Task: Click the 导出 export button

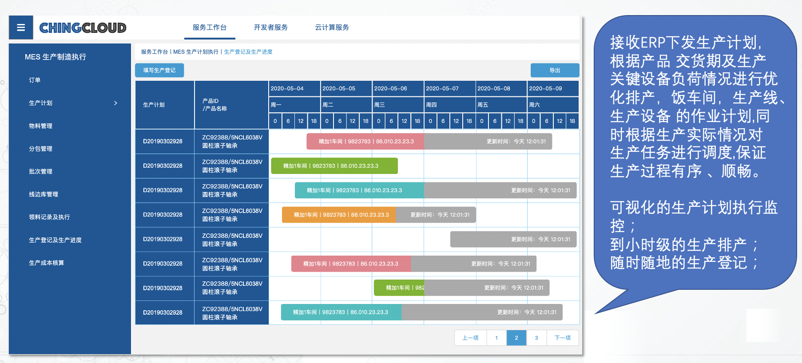Action: [555, 70]
